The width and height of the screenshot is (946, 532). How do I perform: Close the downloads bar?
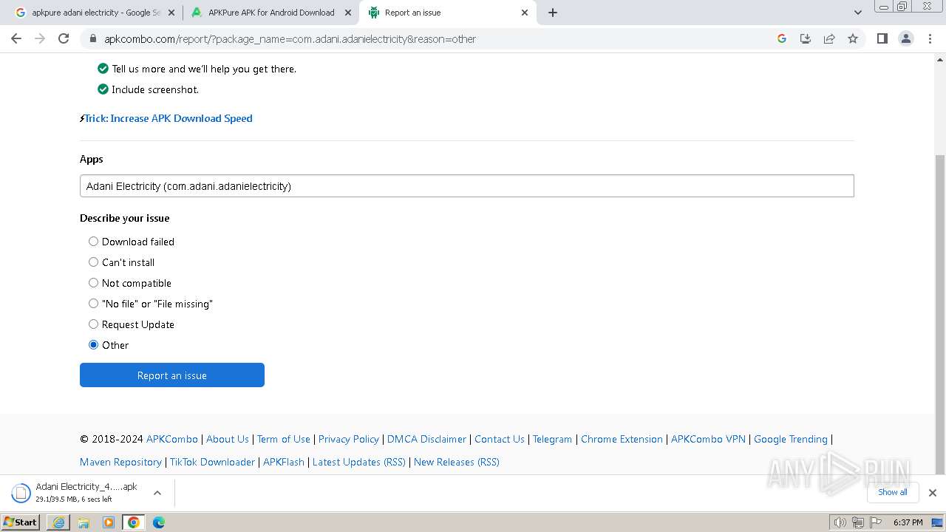[933, 493]
